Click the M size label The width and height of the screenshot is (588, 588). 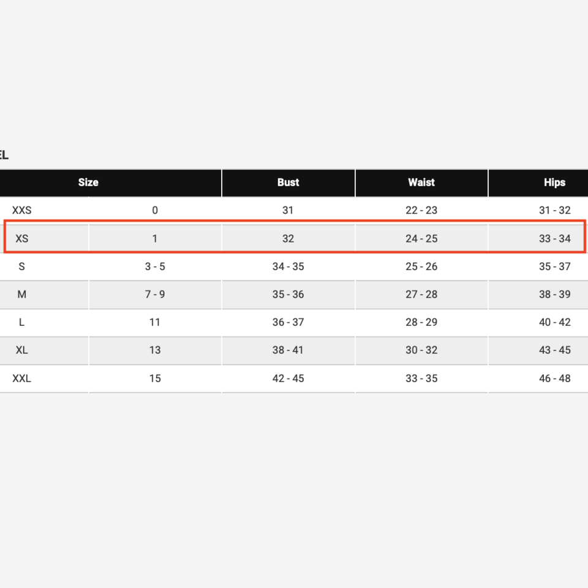pyautogui.click(x=22, y=294)
